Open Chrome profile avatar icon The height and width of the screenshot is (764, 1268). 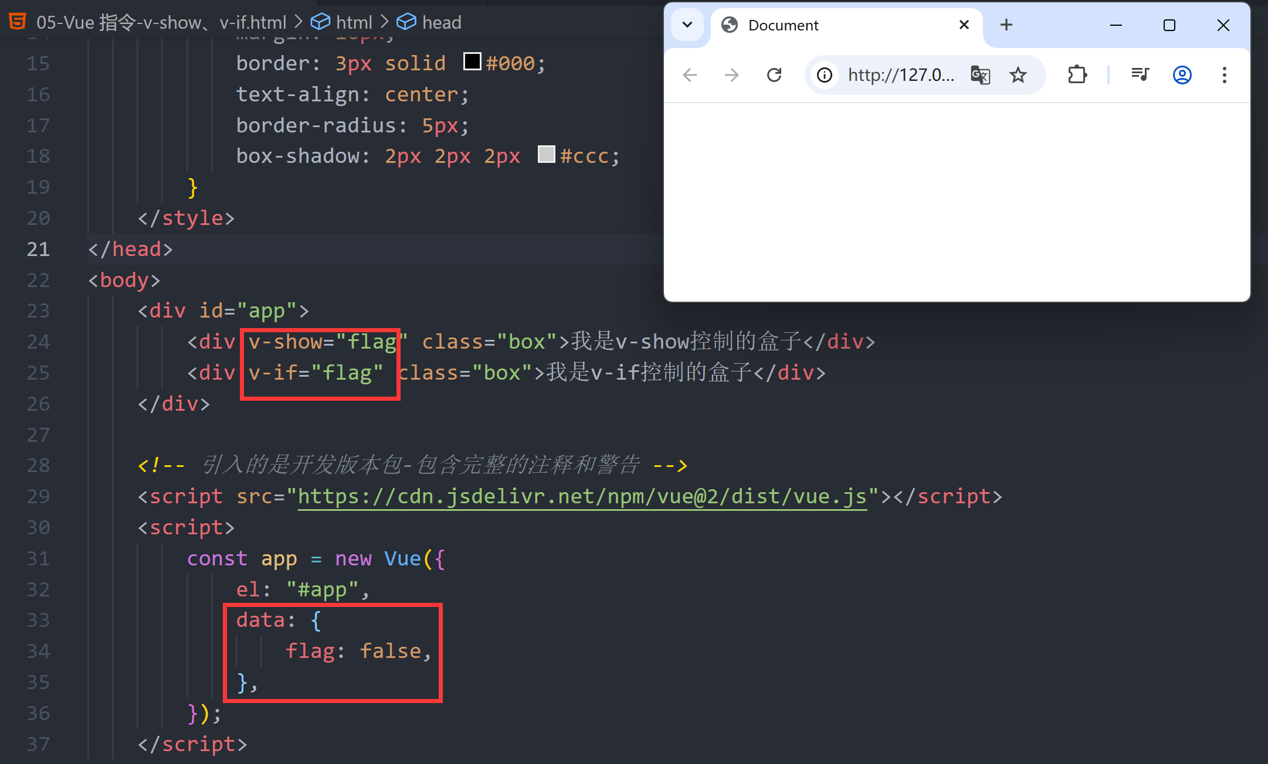(1182, 75)
